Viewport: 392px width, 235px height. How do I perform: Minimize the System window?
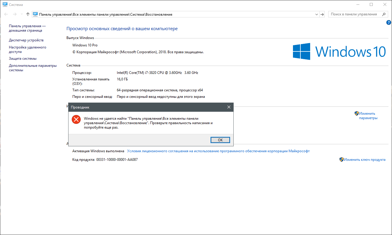click(x=358, y=4)
